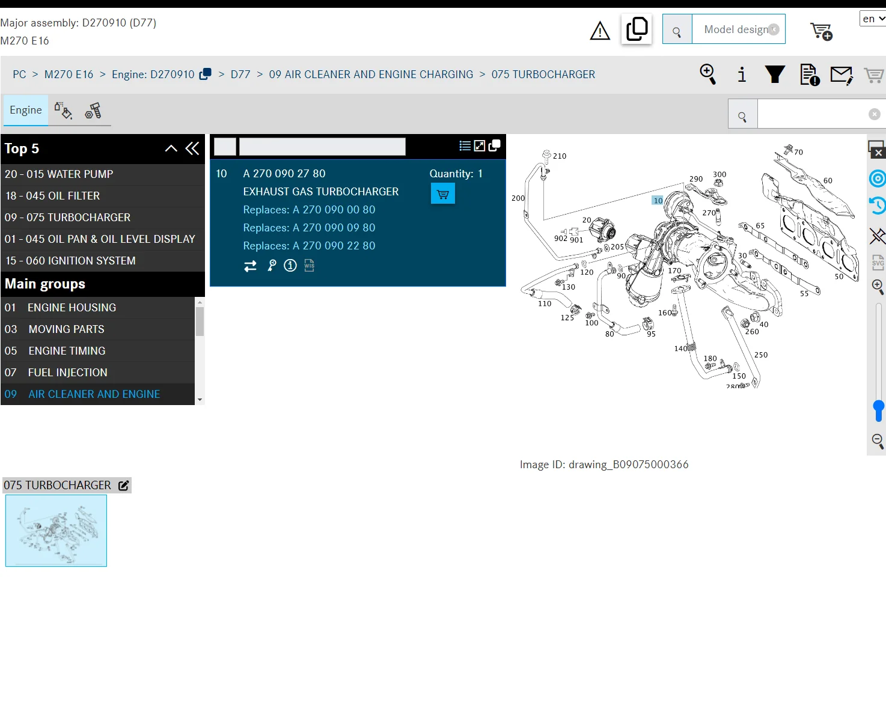886x726 pixels.
Task: Click the replacement arrows icon under part details
Action: [x=251, y=266]
